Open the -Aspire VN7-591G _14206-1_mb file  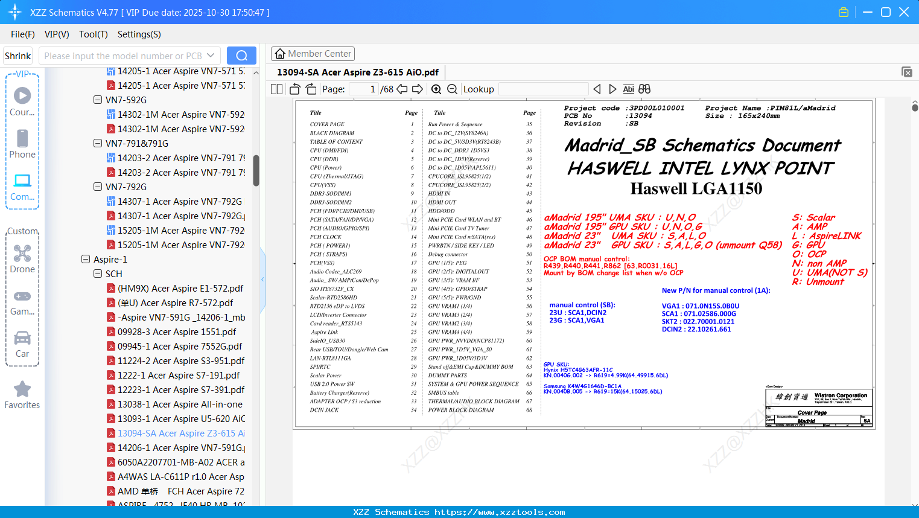[x=176, y=318]
